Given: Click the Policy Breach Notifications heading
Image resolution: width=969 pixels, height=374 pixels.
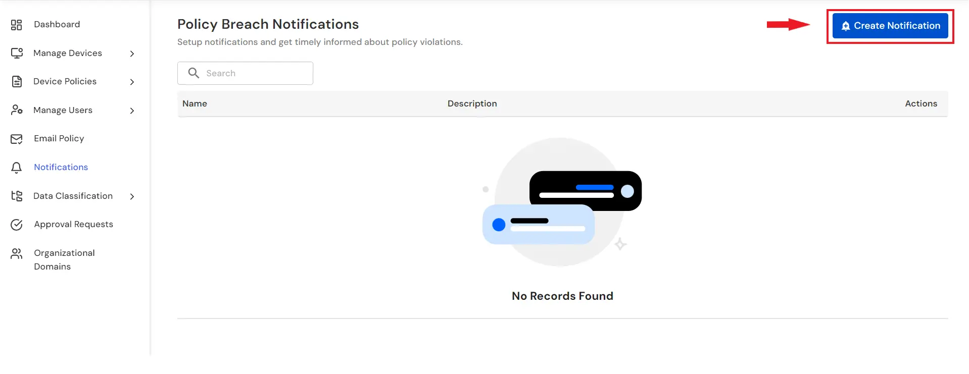Looking at the screenshot, I should [268, 24].
